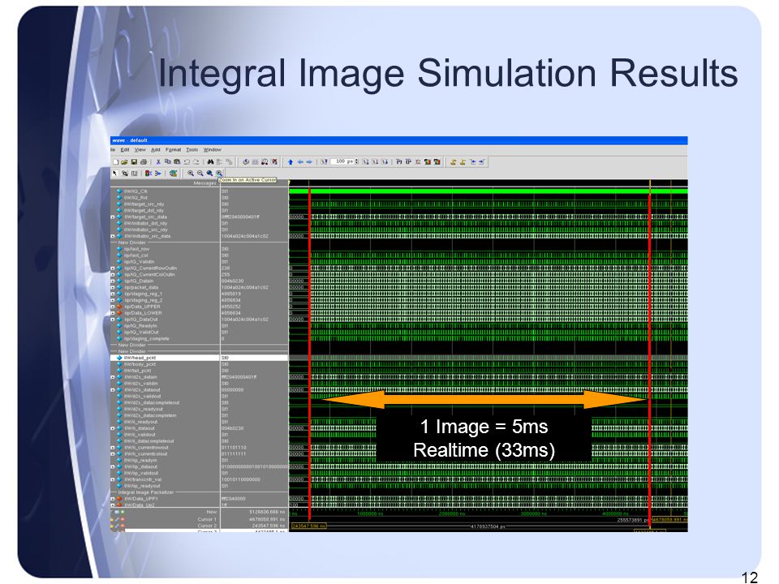Select the arrow pointer Select Mode icon
779x584 pixels.
click(x=114, y=174)
